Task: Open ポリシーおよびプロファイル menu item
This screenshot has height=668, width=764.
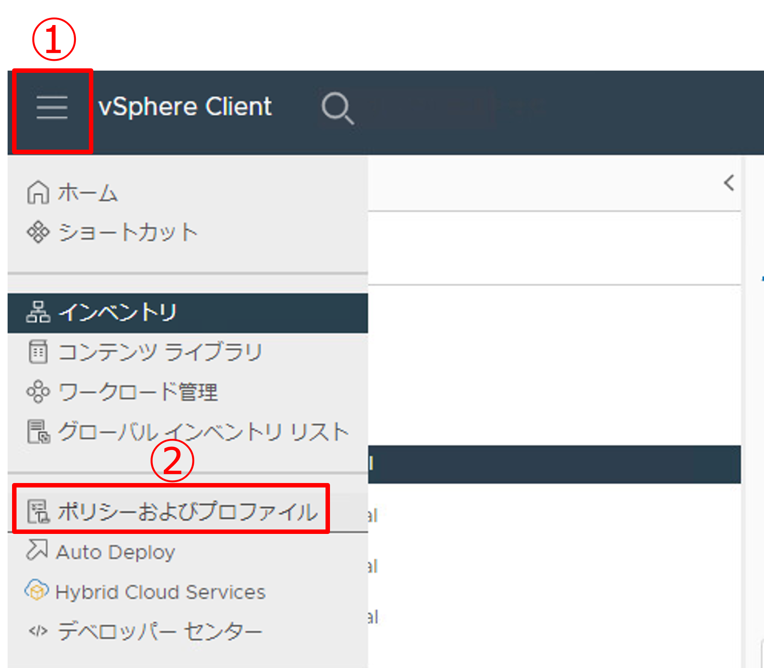Action: pyautogui.click(x=188, y=512)
